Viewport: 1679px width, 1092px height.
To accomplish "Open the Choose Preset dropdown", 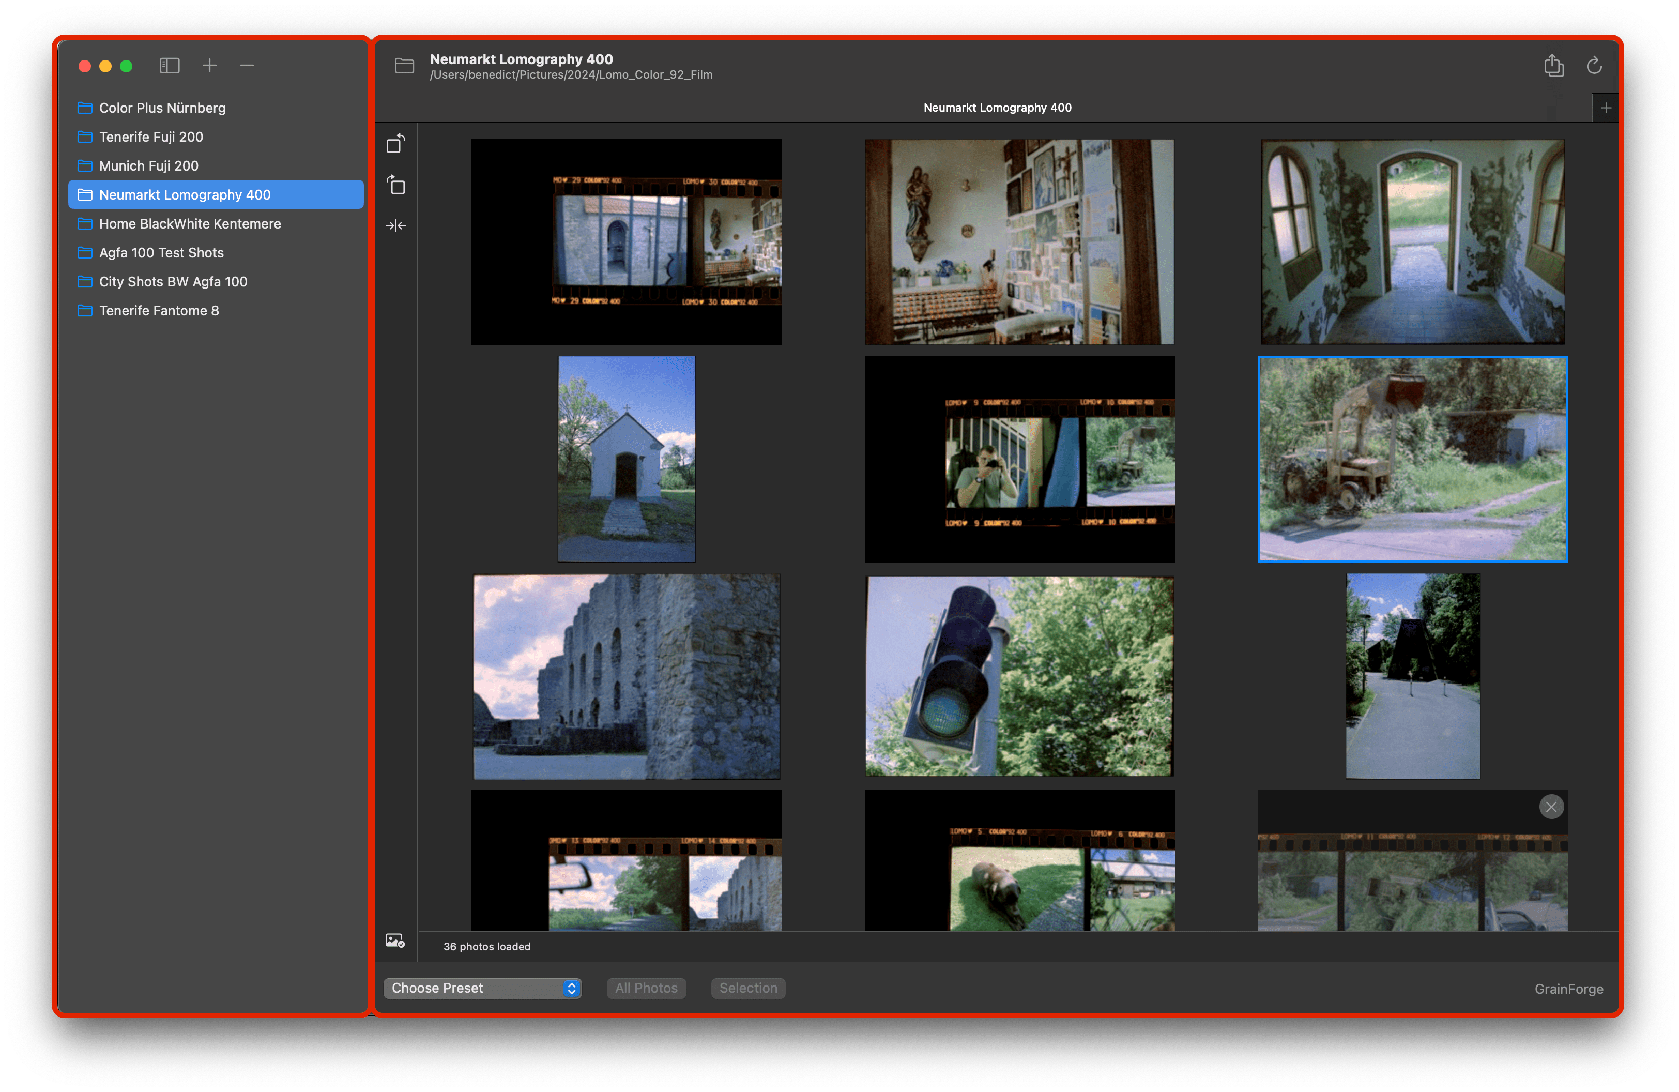I will pyautogui.click(x=482, y=988).
